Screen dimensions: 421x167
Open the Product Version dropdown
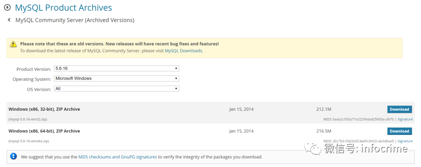click(x=116, y=68)
